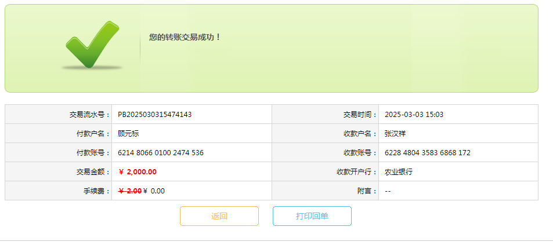Click the transaction time 2025-03-03 15:03
Image resolution: width=553 pixels, height=245 pixels.
click(414, 115)
